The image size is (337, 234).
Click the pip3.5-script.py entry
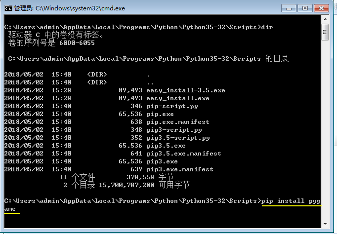click(178, 138)
